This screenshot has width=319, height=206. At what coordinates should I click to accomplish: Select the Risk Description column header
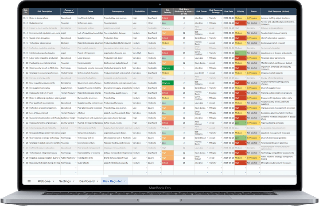[45, 11]
